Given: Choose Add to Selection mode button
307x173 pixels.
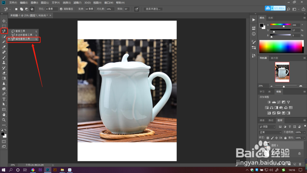Looking at the screenshot, I should [x=21, y=9].
